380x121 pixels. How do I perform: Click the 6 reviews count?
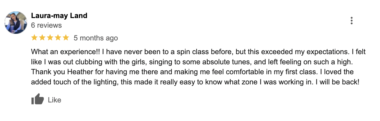(46, 25)
